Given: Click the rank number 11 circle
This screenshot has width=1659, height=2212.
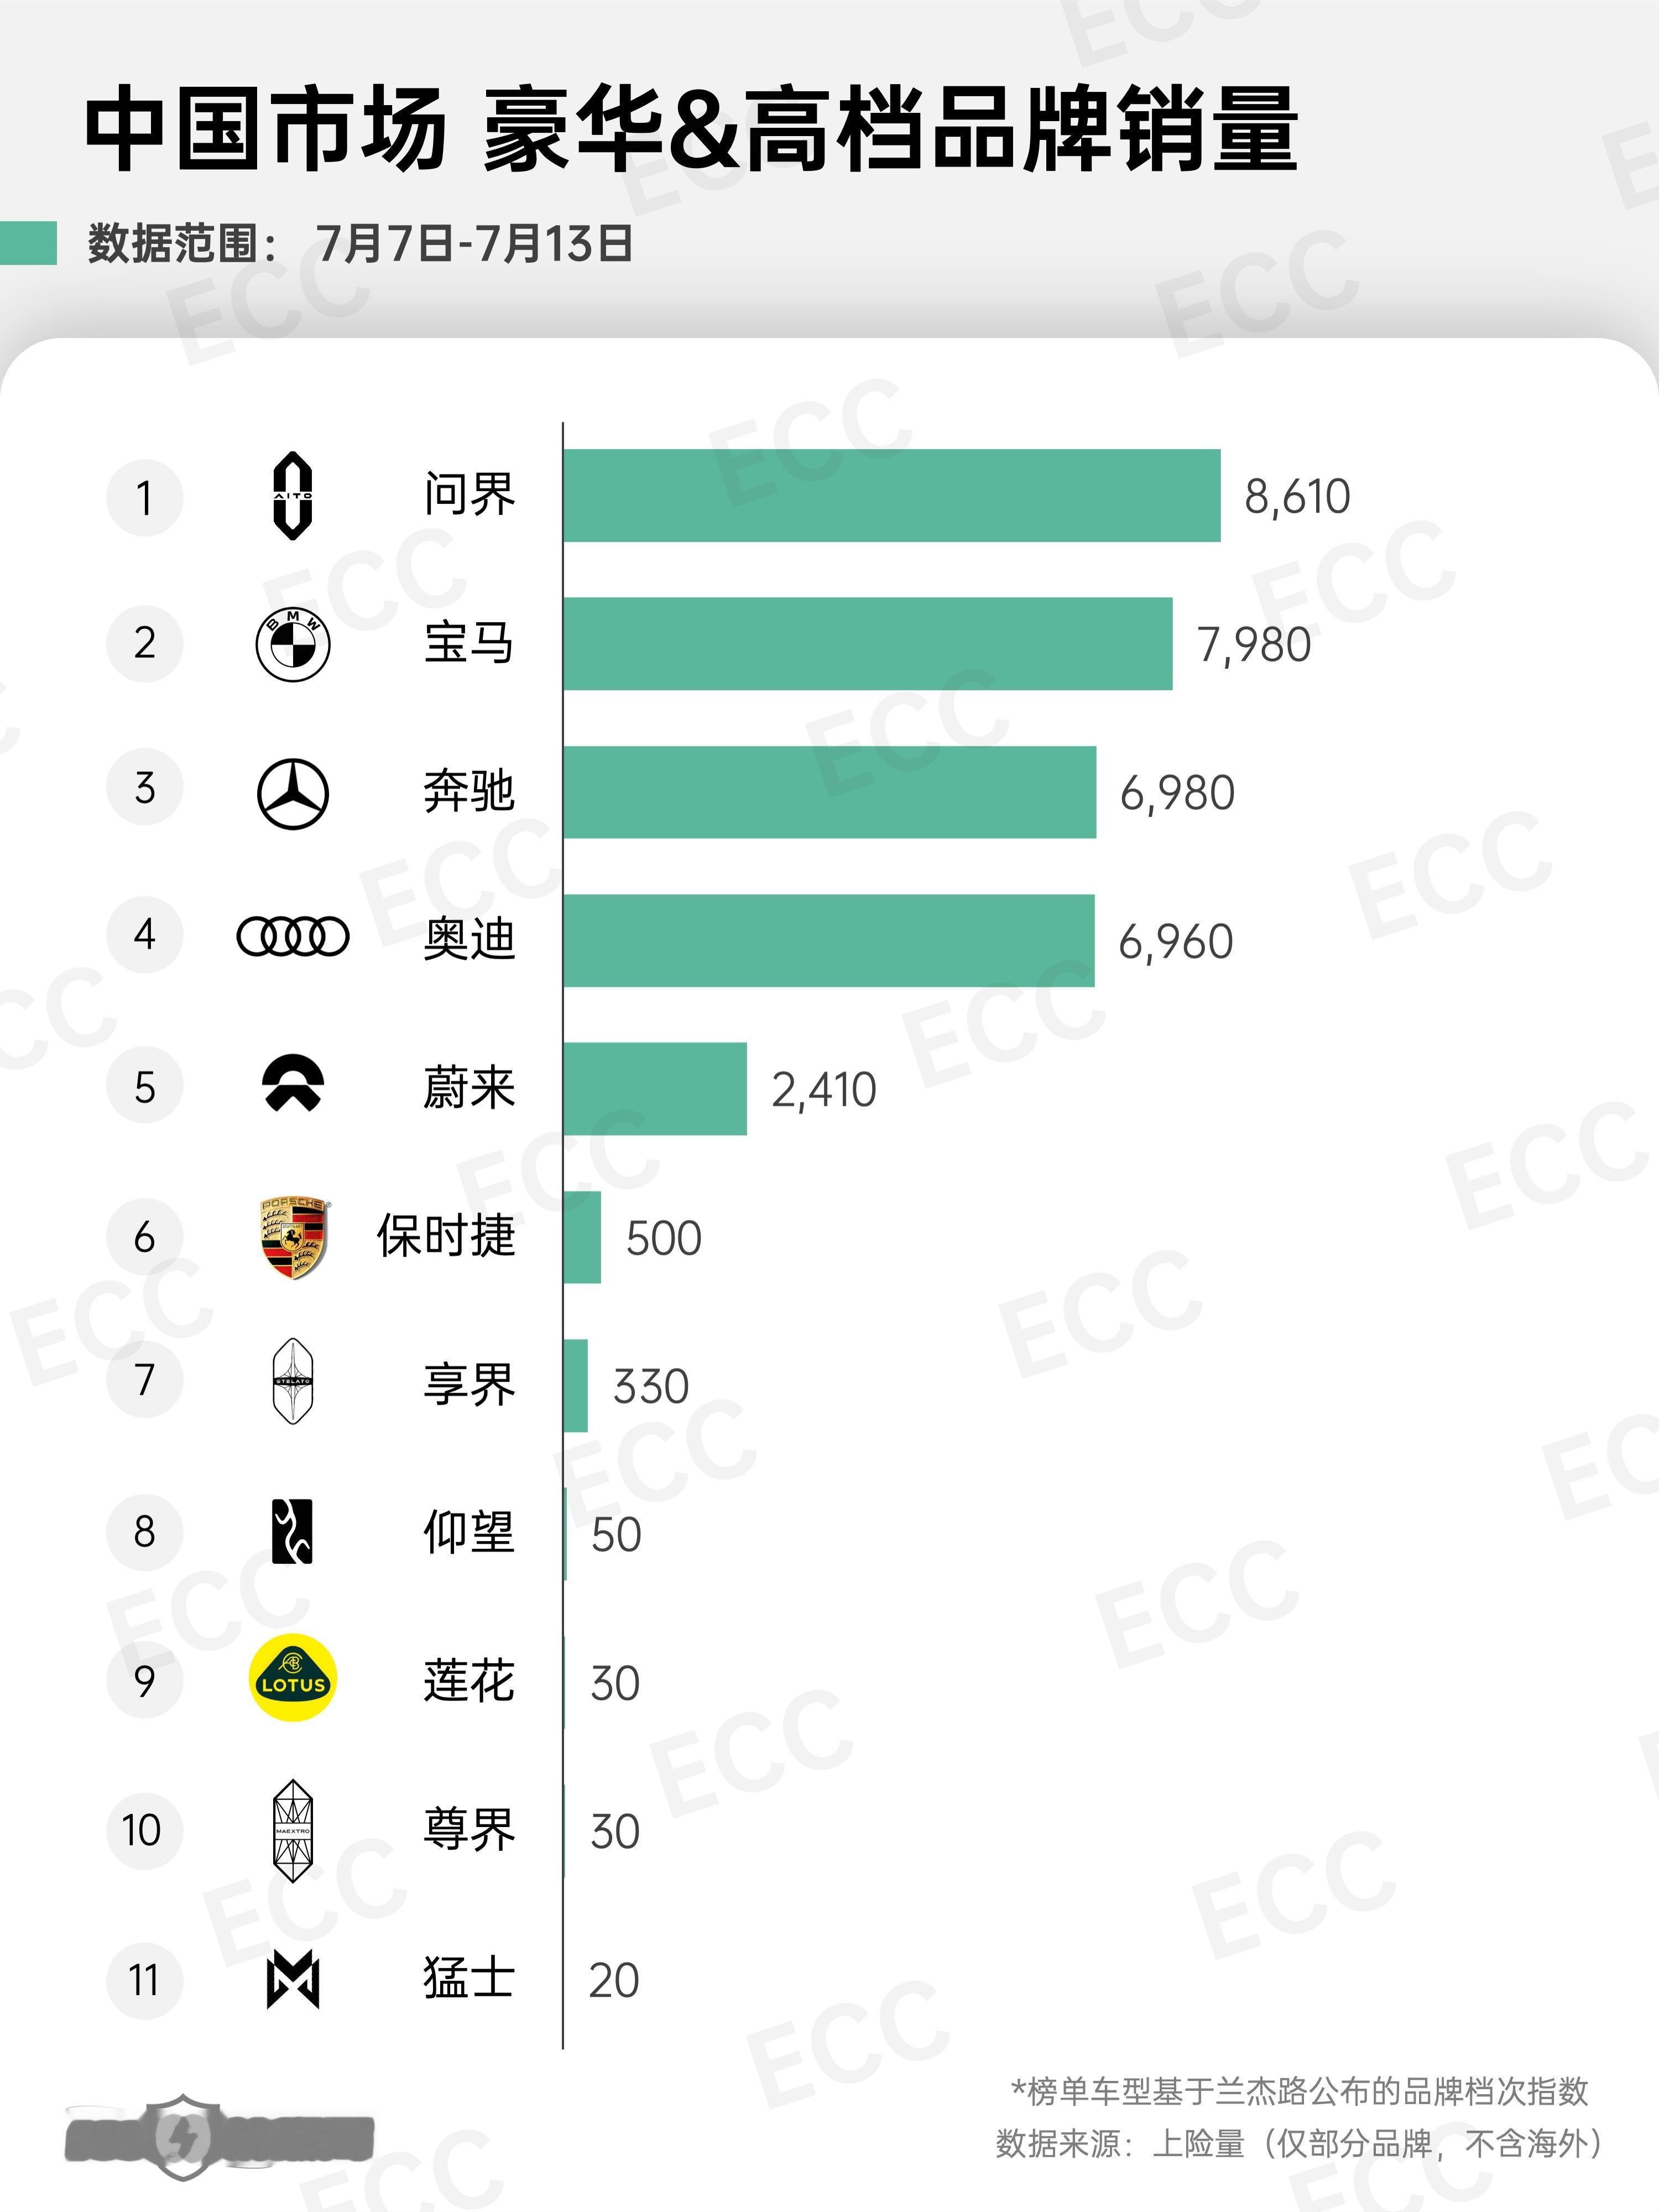Looking at the screenshot, I should (145, 1979).
